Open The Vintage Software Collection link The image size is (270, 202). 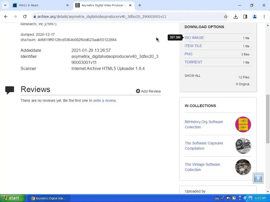coord(202,167)
